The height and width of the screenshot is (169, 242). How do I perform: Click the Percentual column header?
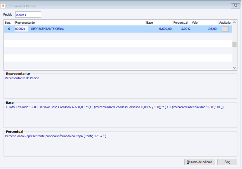pyautogui.click(x=182, y=22)
